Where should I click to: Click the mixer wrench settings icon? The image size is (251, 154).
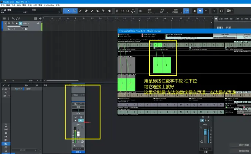click(6, 92)
